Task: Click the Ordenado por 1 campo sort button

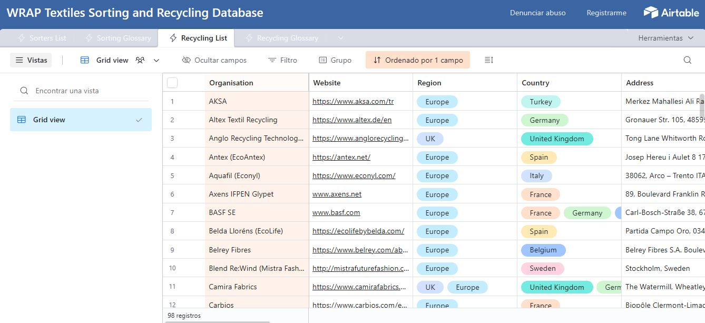Action: pyautogui.click(x=418, y=60)
